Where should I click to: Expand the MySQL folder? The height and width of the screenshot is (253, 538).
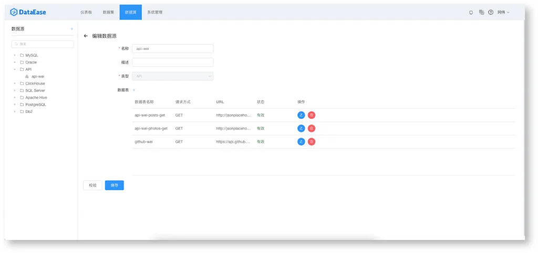[x=15, y=55]
